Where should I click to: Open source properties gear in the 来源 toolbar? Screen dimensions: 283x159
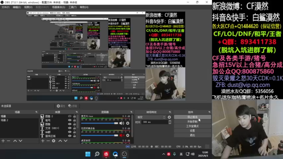tap(54, 141)
